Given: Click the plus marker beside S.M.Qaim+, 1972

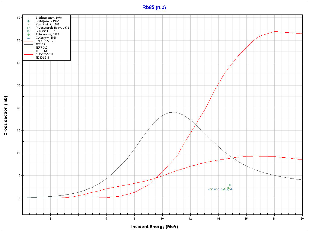Looking at the screenshot, I should point(28,21).
